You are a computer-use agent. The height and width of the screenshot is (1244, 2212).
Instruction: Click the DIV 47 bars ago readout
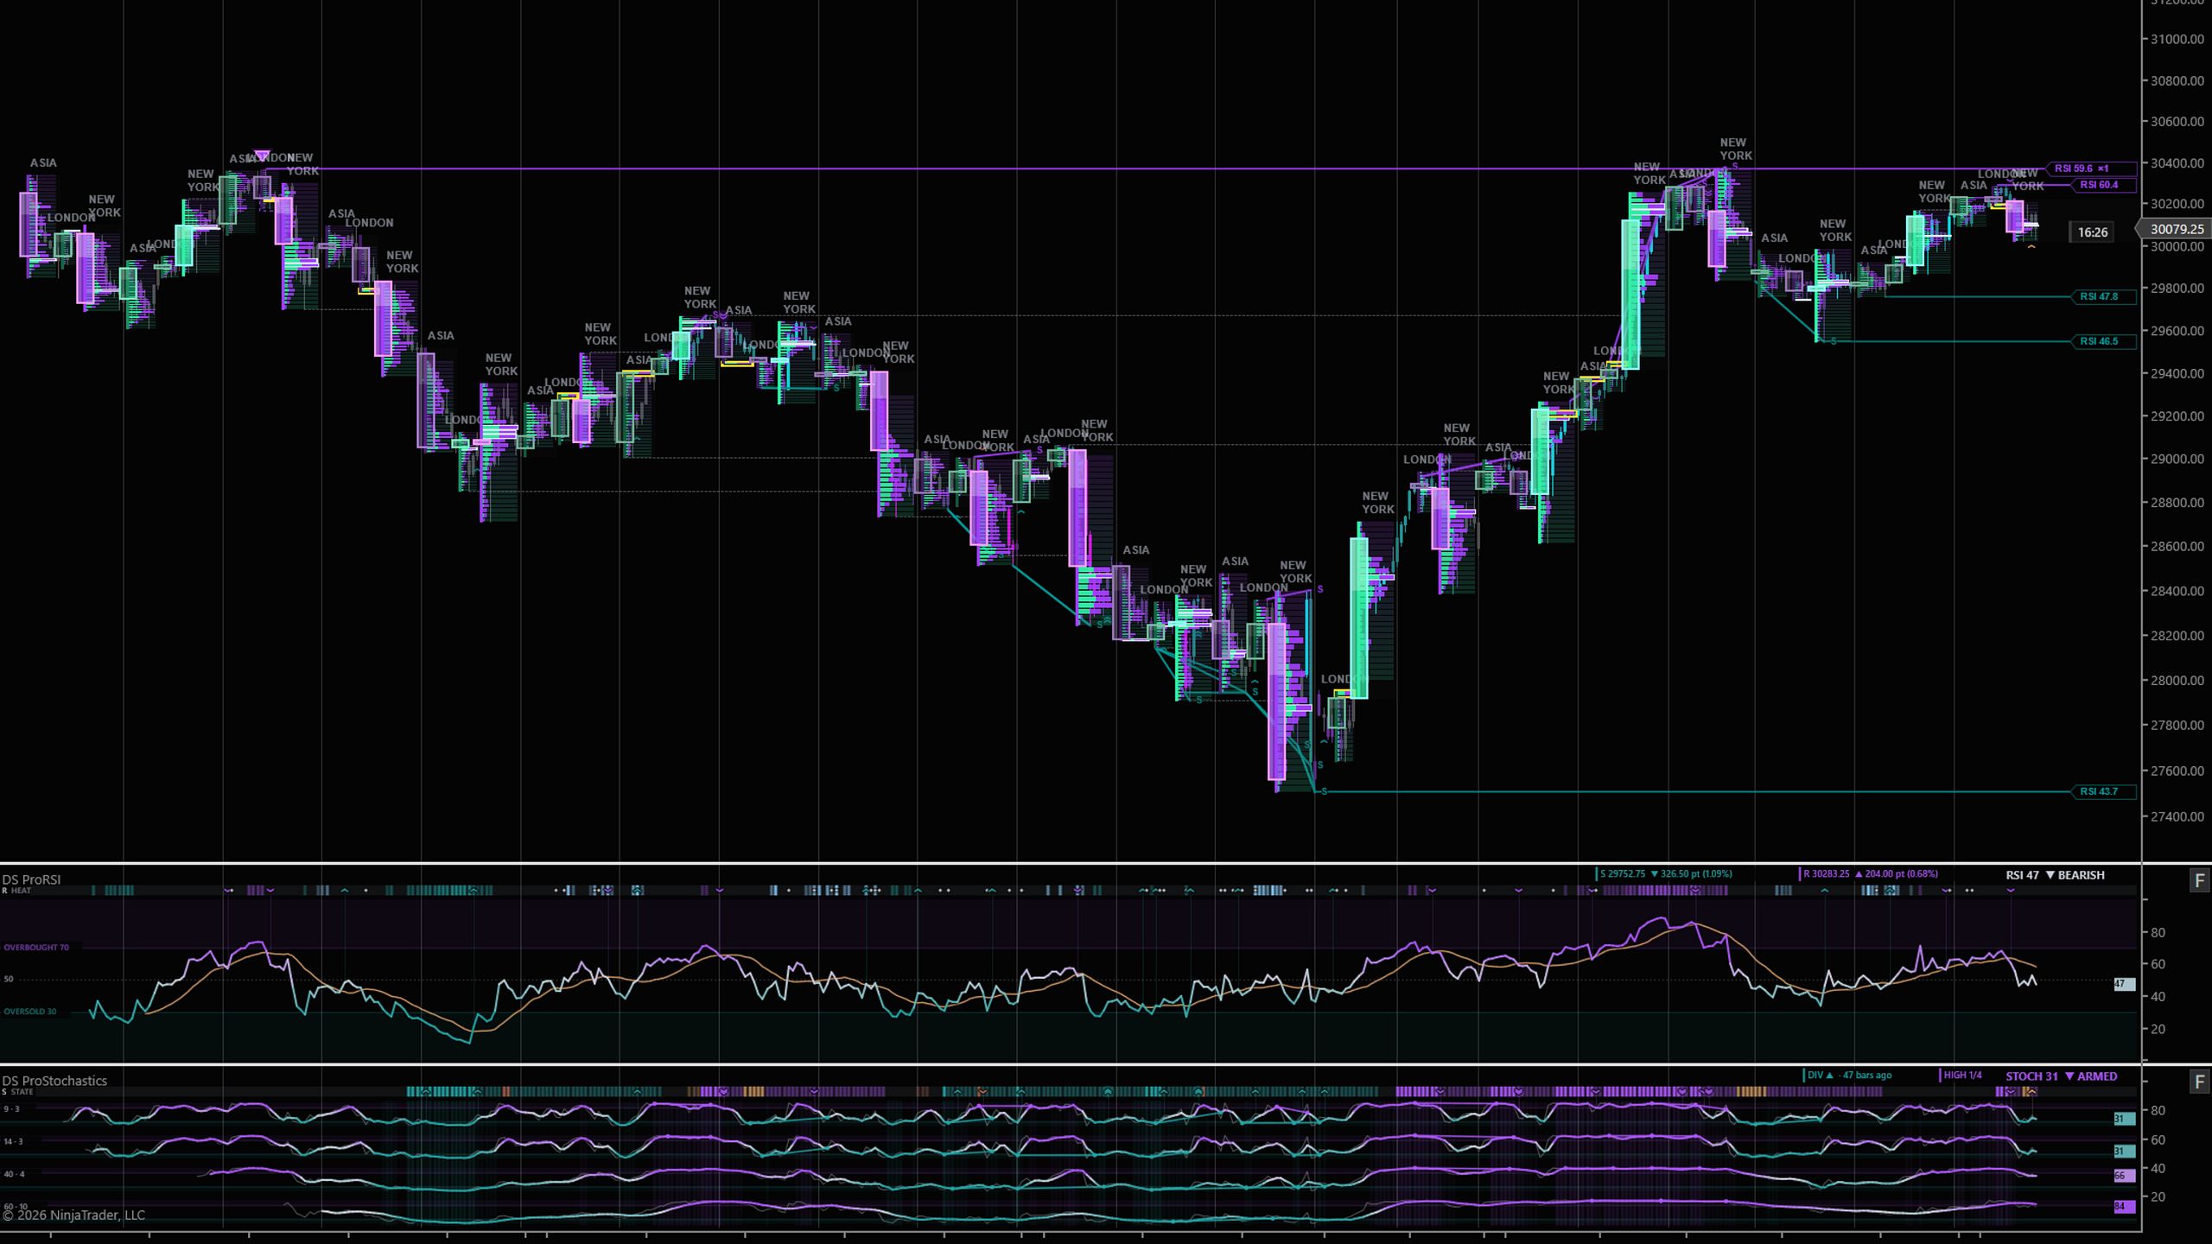coord(1847,1076)
